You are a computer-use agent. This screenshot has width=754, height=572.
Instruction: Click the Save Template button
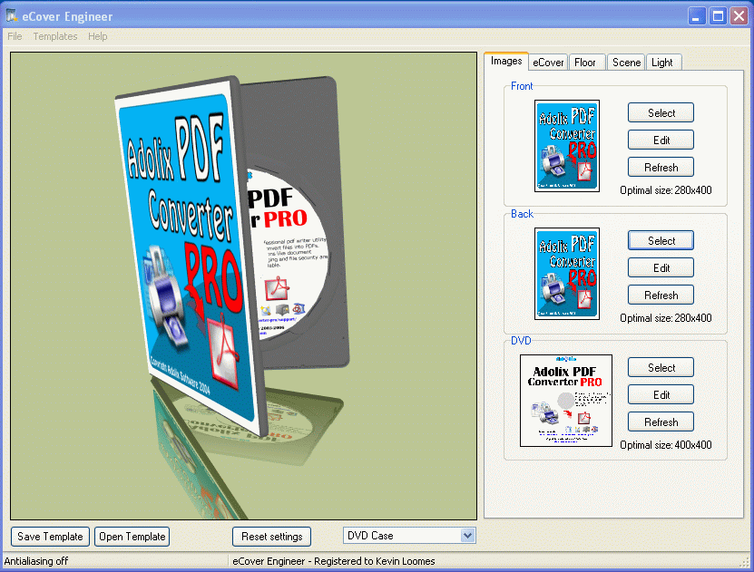[x=50, y=537]
